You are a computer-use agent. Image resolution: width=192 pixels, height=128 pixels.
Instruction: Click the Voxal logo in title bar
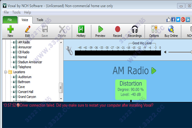point(5,6)
